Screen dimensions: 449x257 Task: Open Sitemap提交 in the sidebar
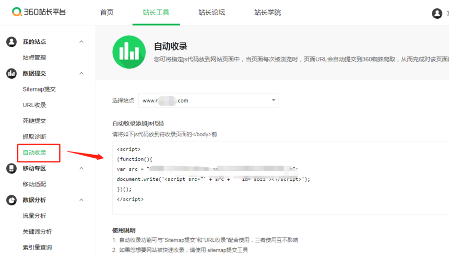pos(39,89)
